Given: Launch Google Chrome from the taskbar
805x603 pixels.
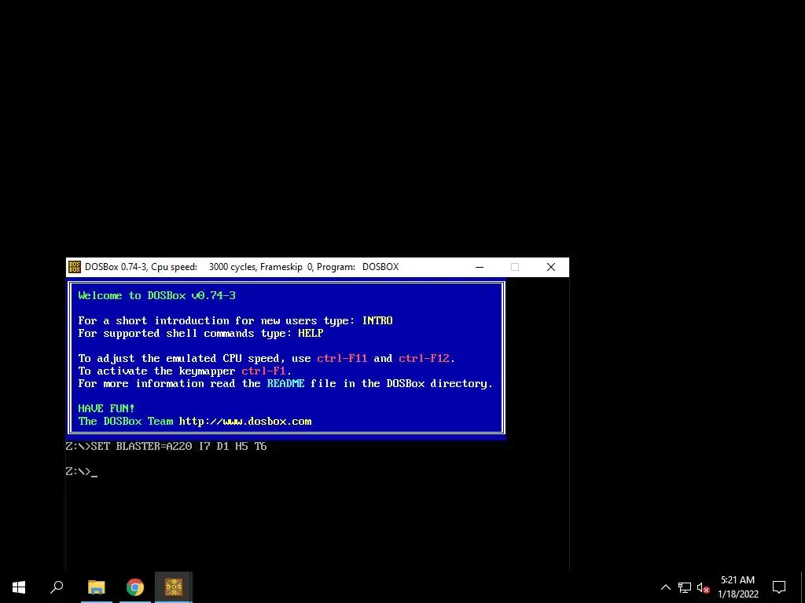Looking at the screenshot, I should pos(135,587).
